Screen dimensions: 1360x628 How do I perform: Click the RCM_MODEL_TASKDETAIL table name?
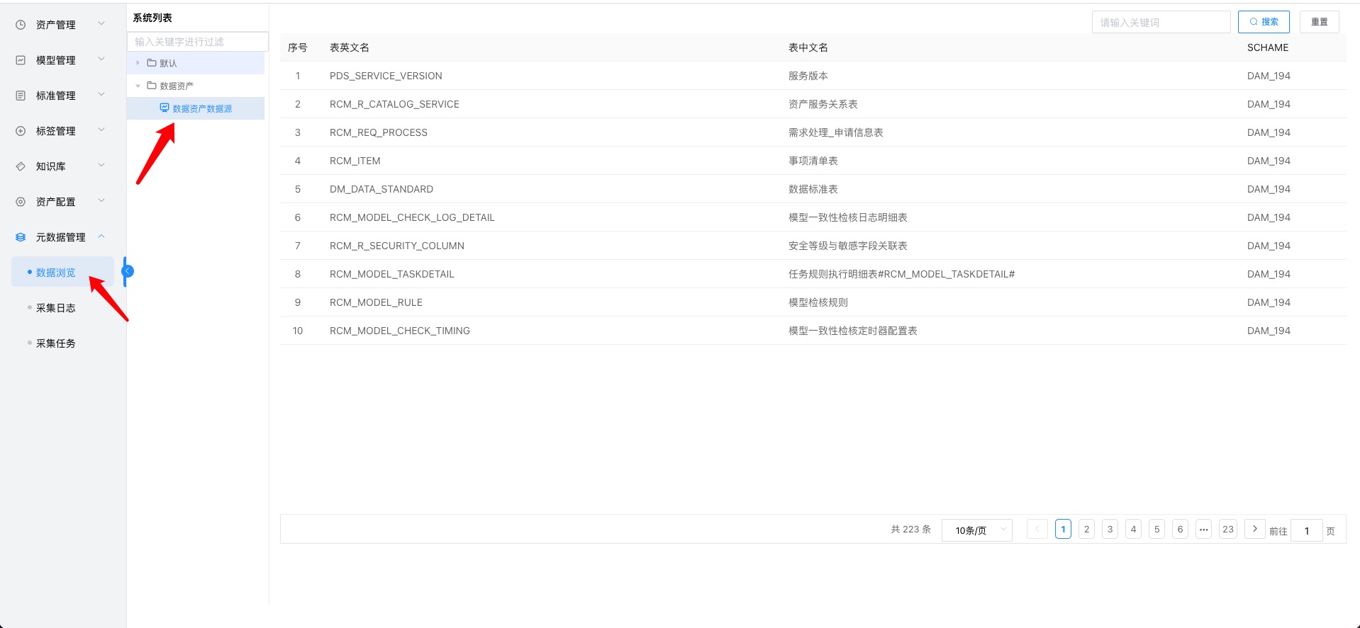point(392,274)
